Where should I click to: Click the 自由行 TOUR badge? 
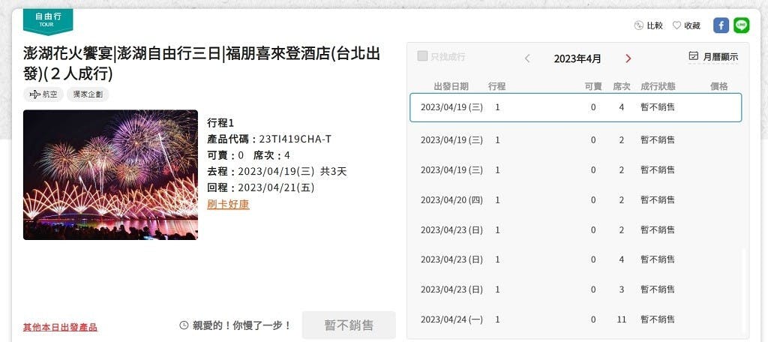(48, 21)
